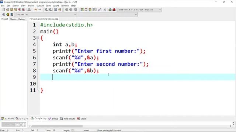Screen dimensions: 236x132
Task: Open the Find Results bottom tab
Action: (67, 119)
